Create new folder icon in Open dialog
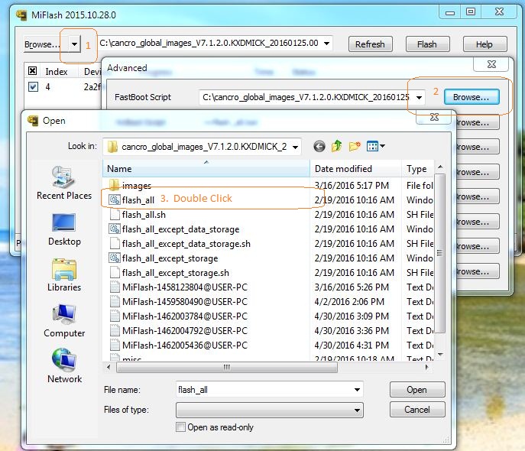 click(355, 146)
